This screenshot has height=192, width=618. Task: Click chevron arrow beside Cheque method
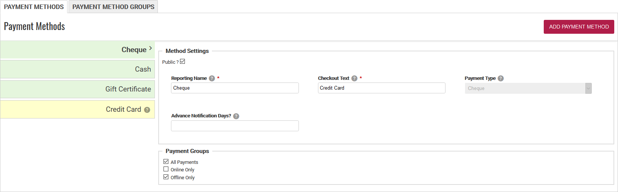click(150, 48)
